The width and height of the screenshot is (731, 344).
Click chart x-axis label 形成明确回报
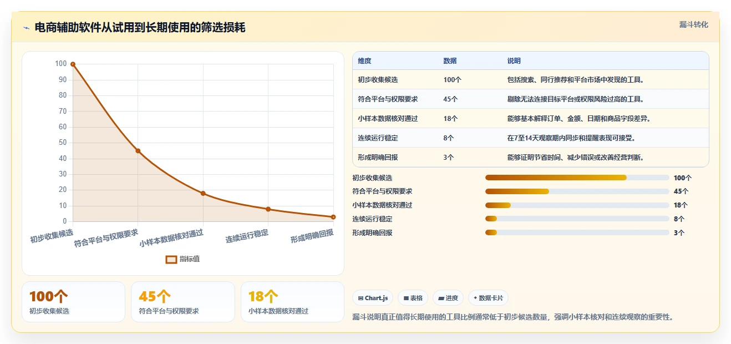click(x=312, y=236)
